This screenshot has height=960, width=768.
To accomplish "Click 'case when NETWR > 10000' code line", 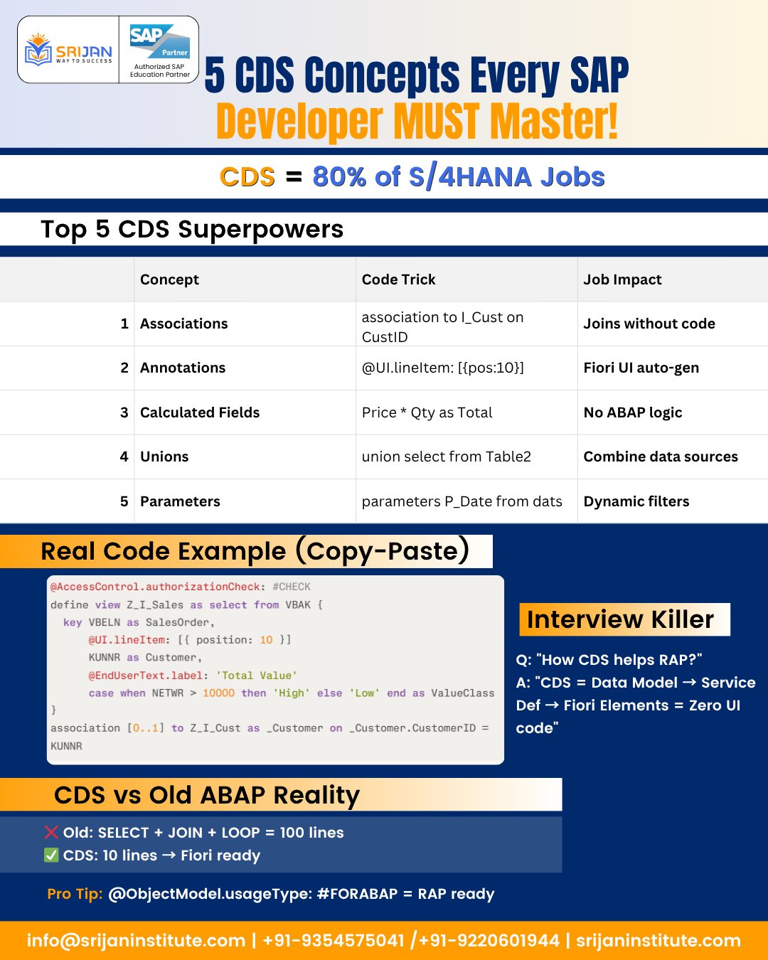I will point(292,693).
